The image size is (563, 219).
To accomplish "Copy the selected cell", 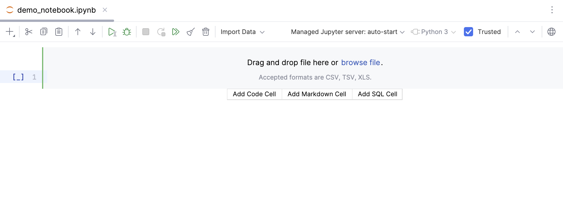I will point(44,32).
